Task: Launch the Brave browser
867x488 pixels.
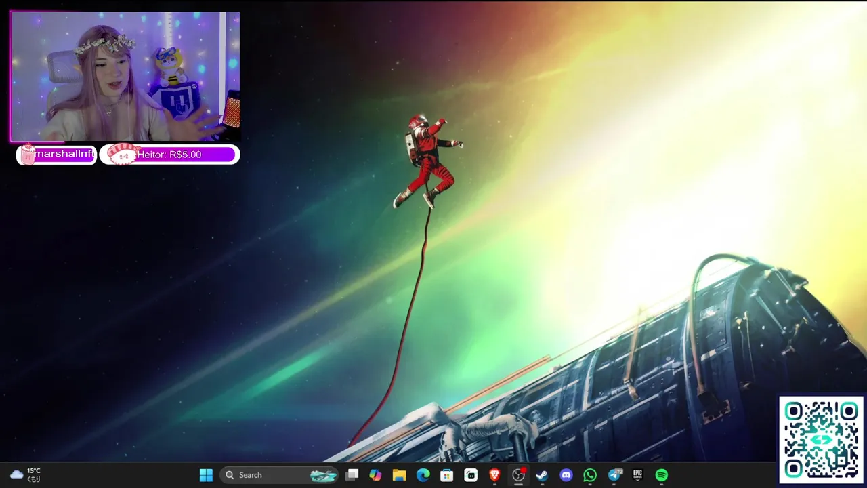Action: coord(494,475)
